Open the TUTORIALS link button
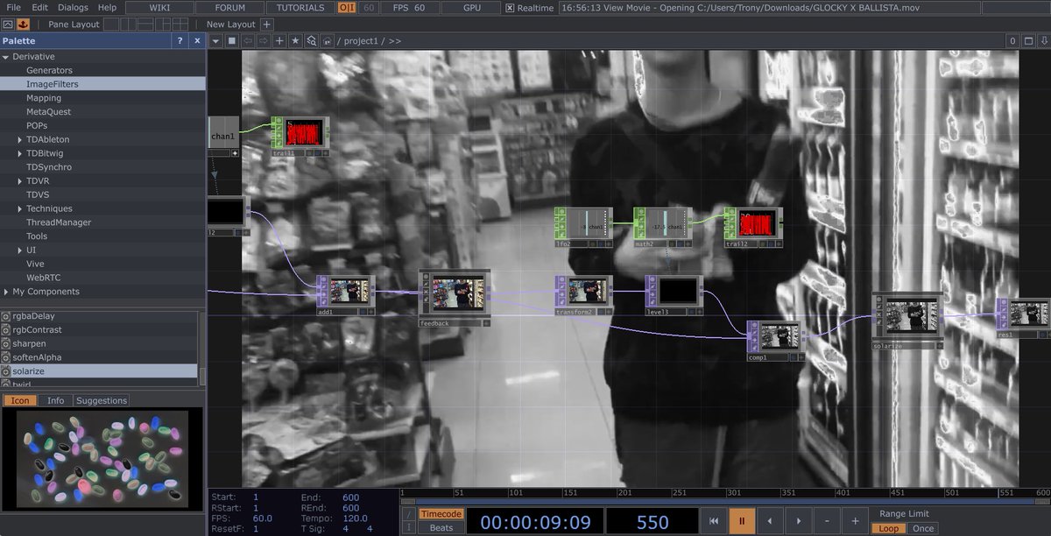 tap(300, 8)
